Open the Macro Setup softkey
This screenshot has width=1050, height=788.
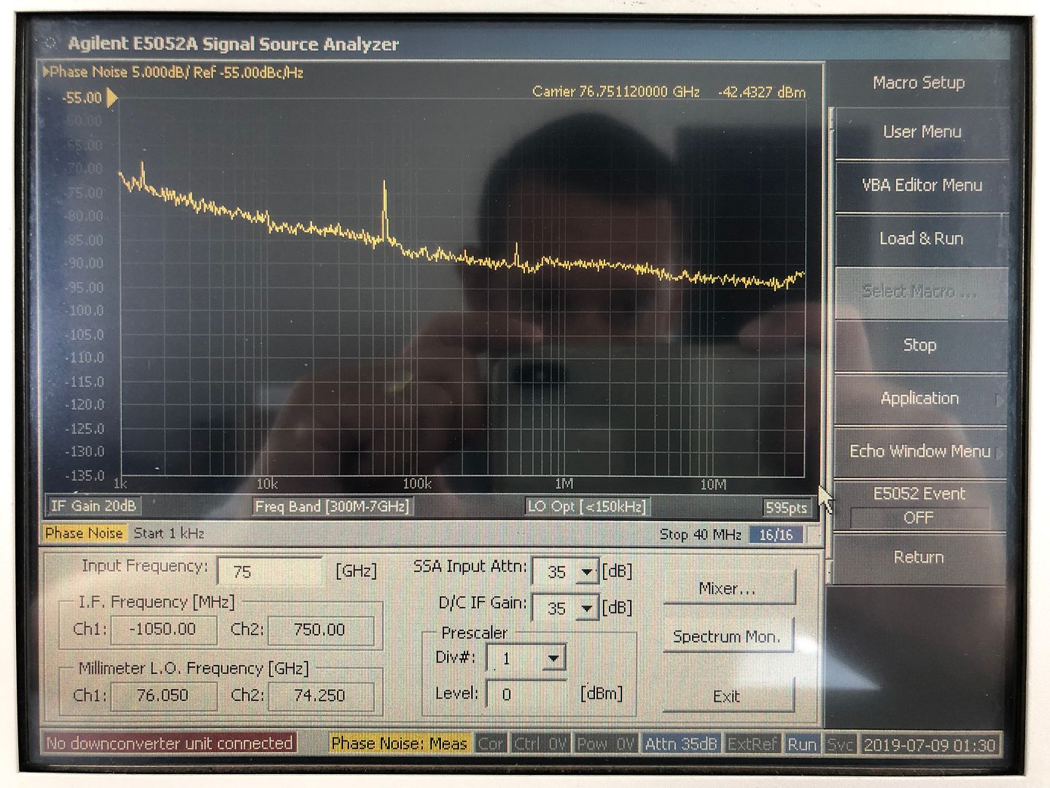[x=919, y=83]
